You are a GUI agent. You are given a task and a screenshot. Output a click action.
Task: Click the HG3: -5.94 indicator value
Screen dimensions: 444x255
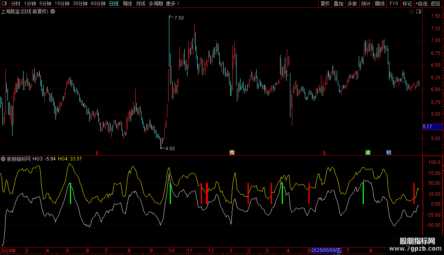point(44,159)
